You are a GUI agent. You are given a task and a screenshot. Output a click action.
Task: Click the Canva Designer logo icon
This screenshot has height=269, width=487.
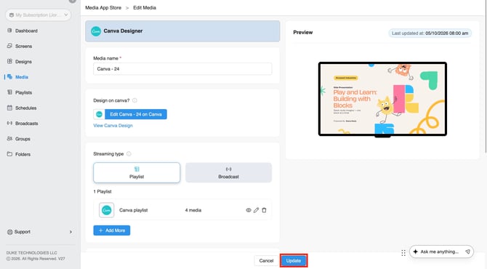pos(96,31)
